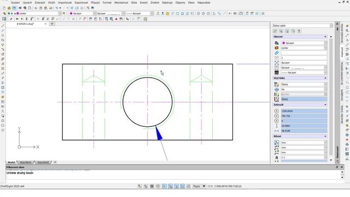Open the Formát menu

pos(107,3)
